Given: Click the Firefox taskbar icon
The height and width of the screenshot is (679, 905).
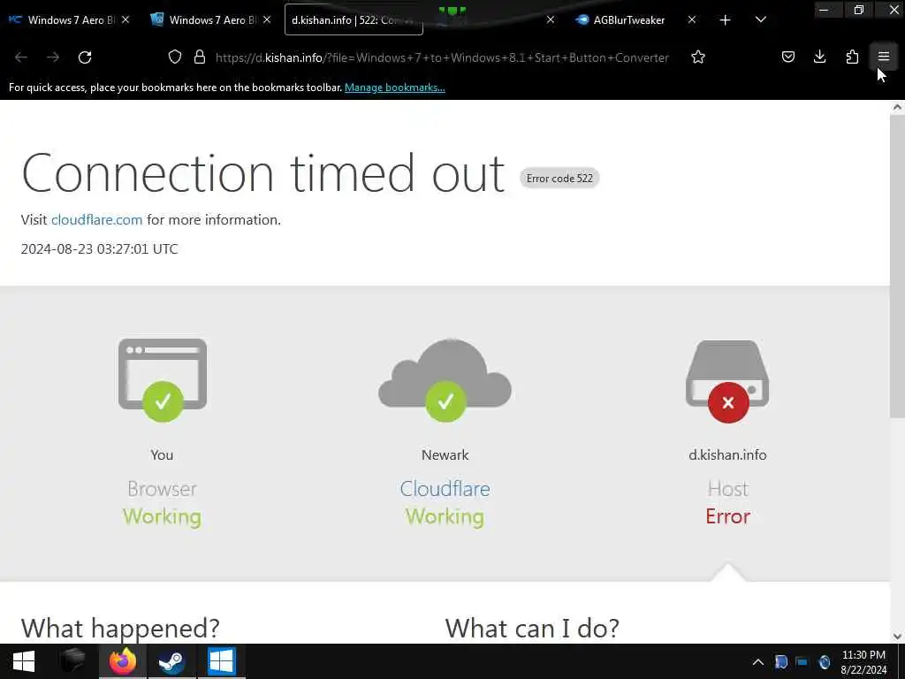Looking at the screenshot, I should point(122,661).
